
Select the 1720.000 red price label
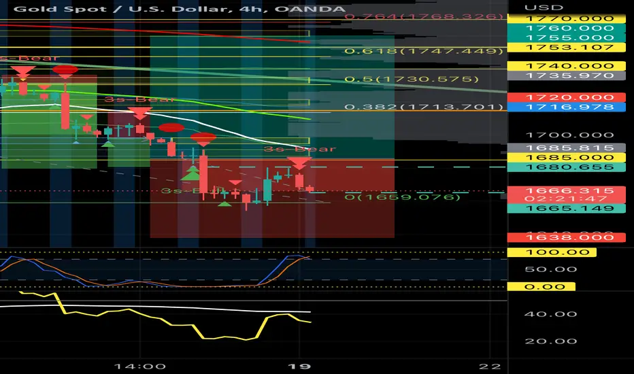click(x=567, y=97)
